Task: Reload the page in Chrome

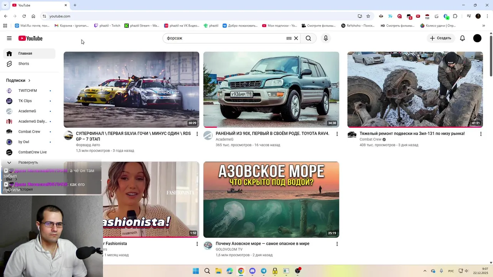Action: [x=24, y=16]
